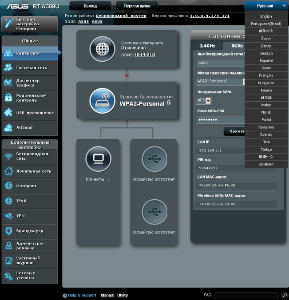The image size is (289, 300).
Task: Click the Clients count number 1
Action: coord(108,179)
